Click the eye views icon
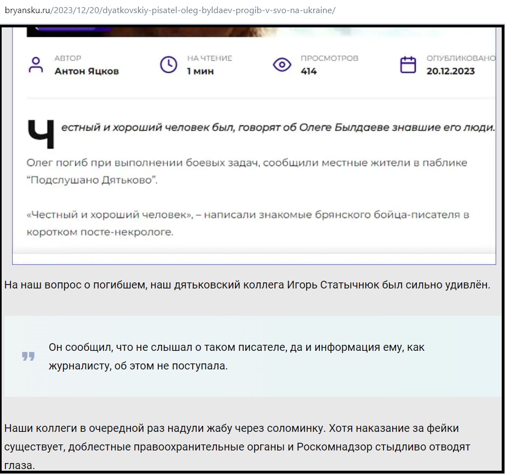Viewport: 505px width, 474px height. click(x=282, y=65)
